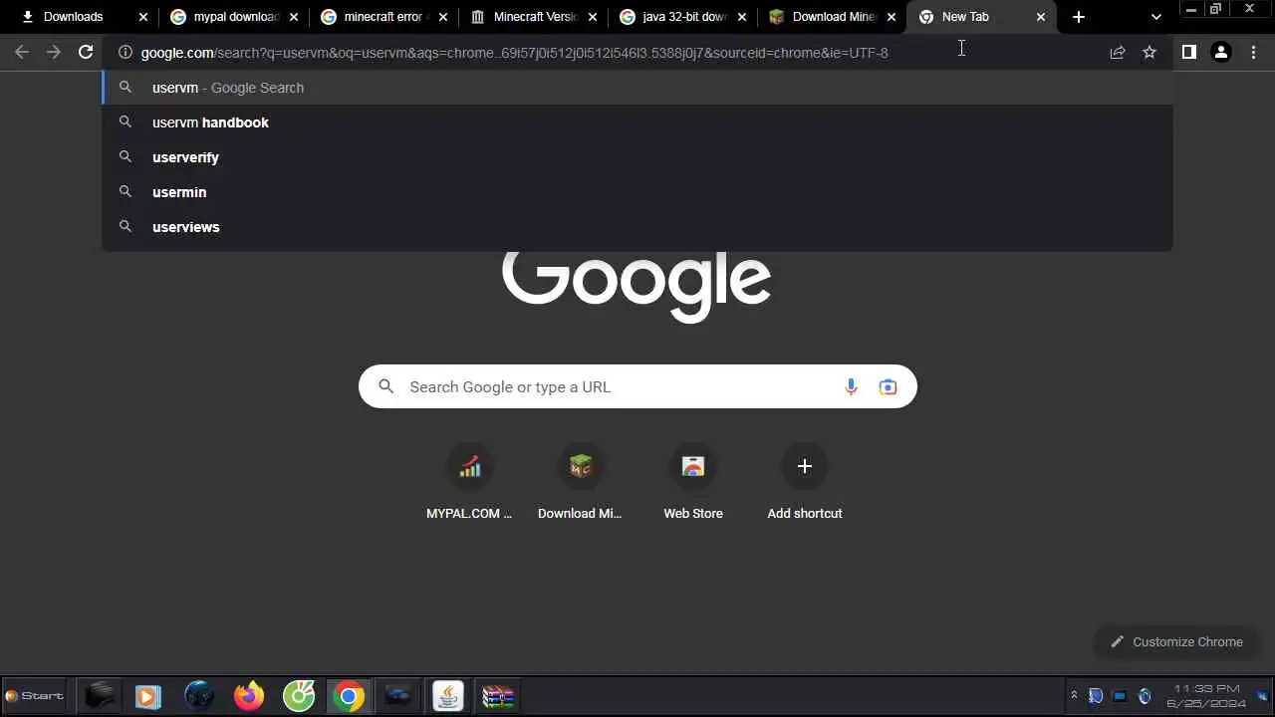Open the Java taskbar icon
The height and width of the screenshot is (717, 1275).
click(x=448, y=695)
